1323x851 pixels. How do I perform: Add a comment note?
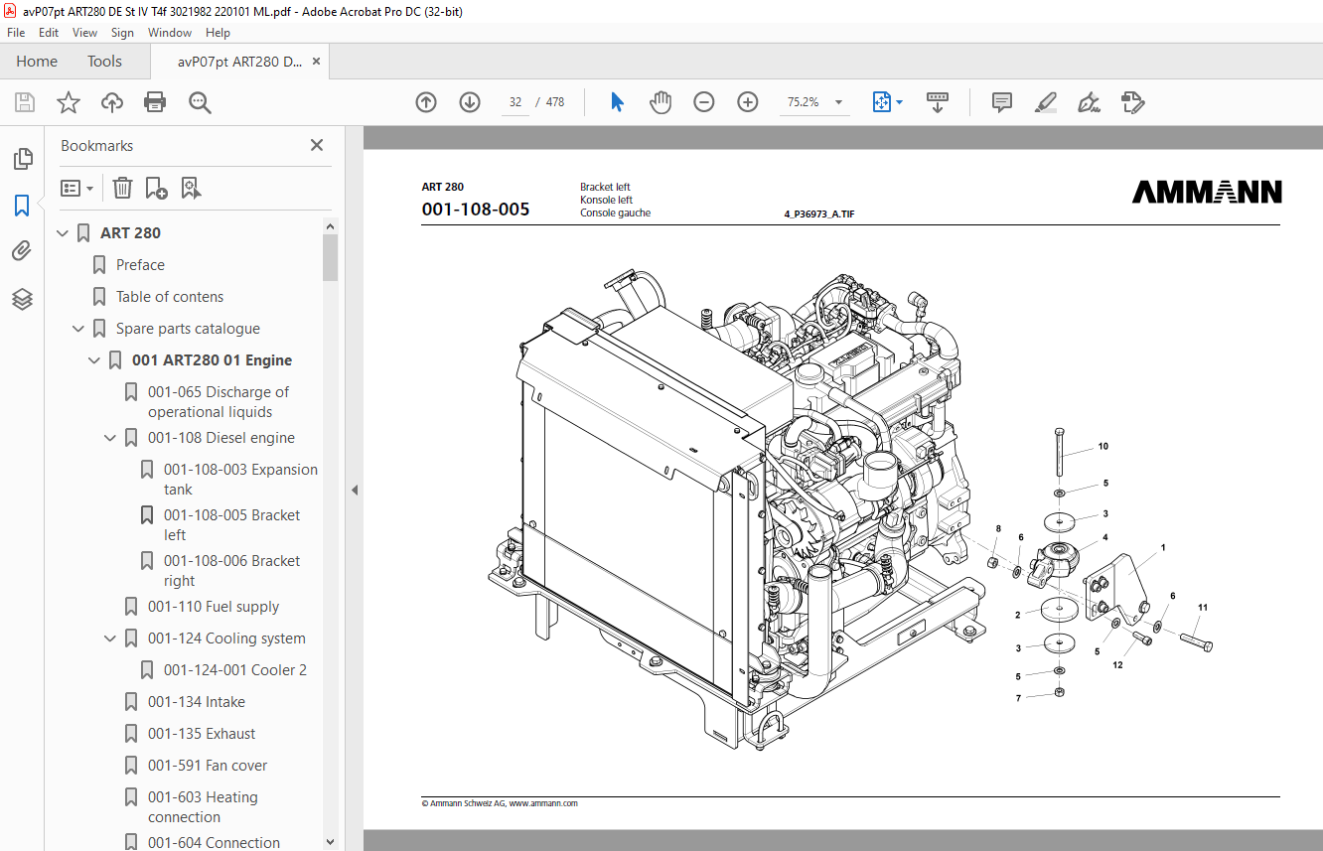tap(1002, 102)
